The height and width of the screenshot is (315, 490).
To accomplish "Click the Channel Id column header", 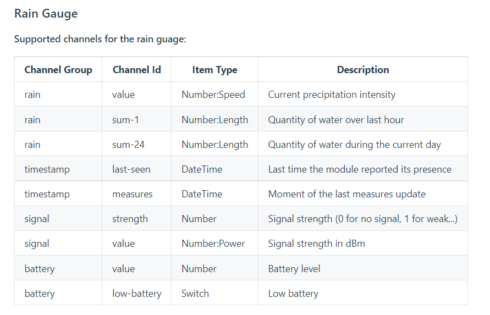I will (137, 70).
